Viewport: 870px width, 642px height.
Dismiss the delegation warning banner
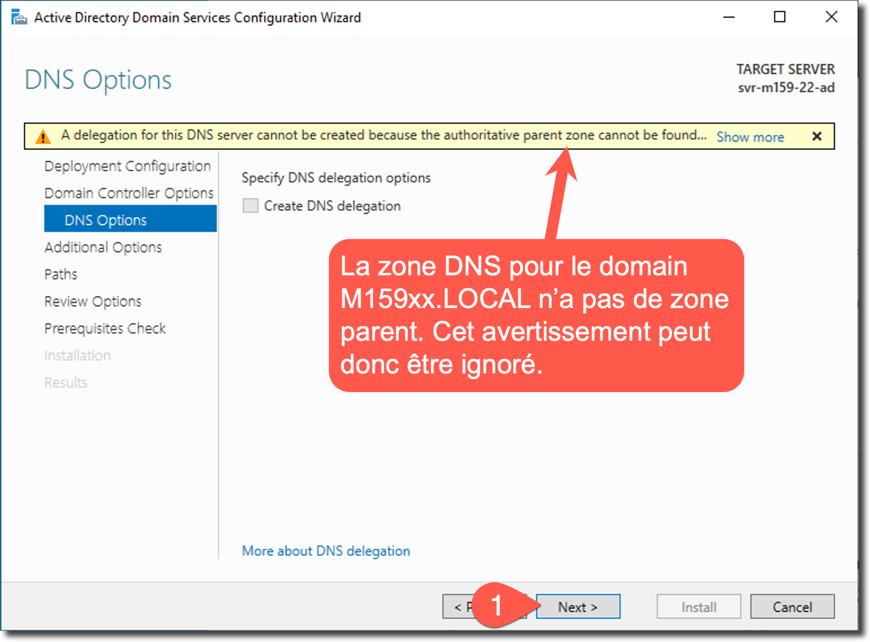[816, 136]
